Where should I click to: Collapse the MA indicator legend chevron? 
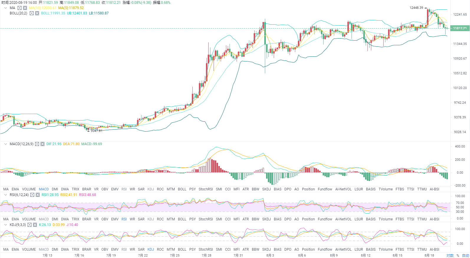click(5, 8)
